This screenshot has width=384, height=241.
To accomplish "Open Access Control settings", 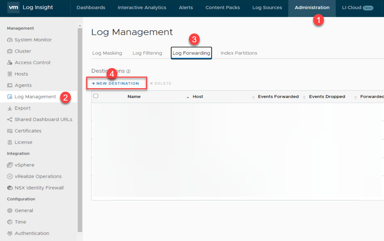I will [x=32, y=62].
